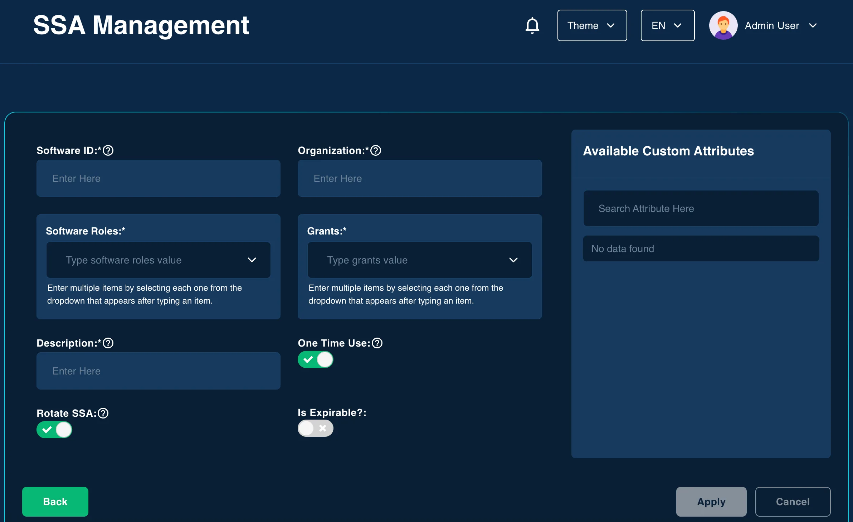
Task: Show help for Rotate SSA
Action: coord(103,413)
